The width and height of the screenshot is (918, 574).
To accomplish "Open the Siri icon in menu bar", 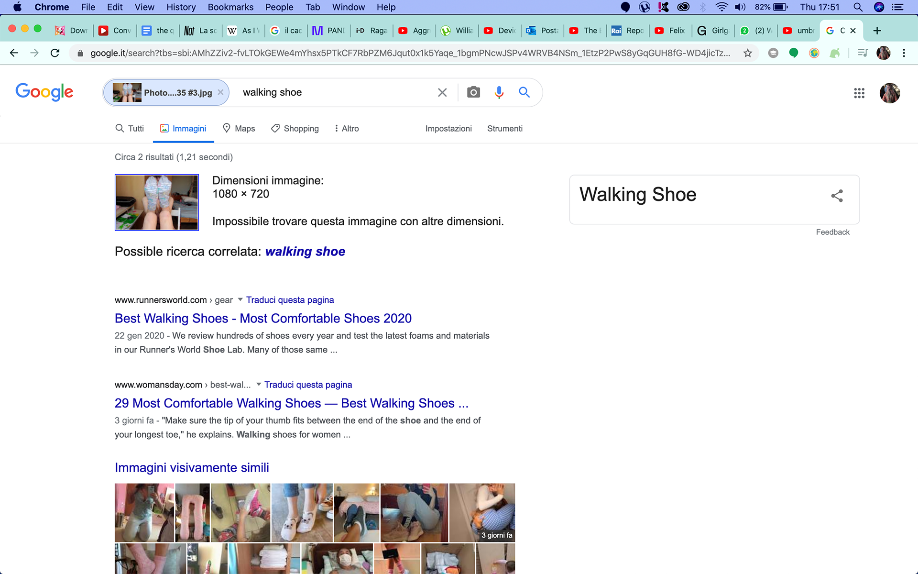I will coord(879,7).
